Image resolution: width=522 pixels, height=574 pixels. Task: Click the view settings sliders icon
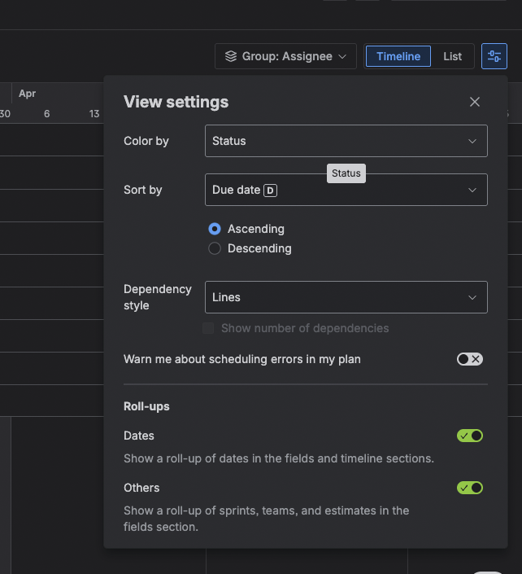click(494, 56)
